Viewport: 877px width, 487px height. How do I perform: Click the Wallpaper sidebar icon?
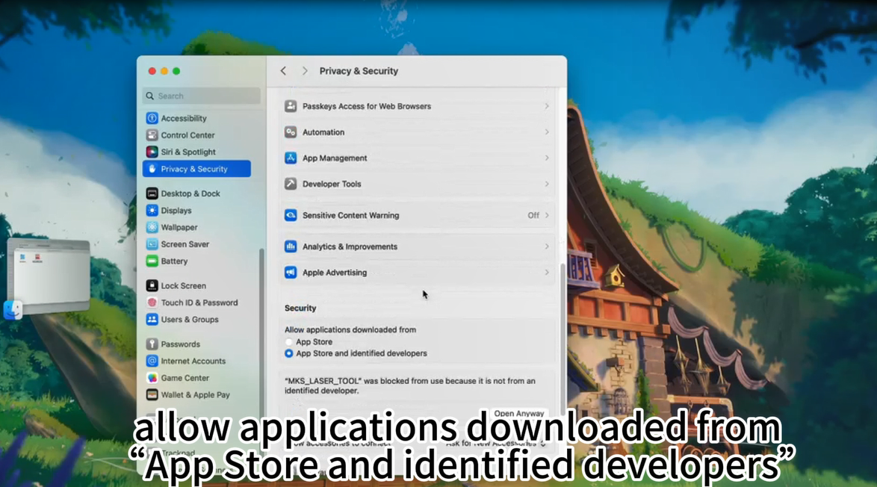pyautogui.click(x=152, y=227)
